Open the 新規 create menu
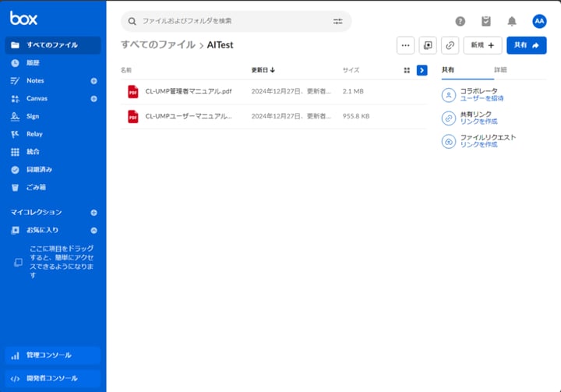 pos(482,45)
